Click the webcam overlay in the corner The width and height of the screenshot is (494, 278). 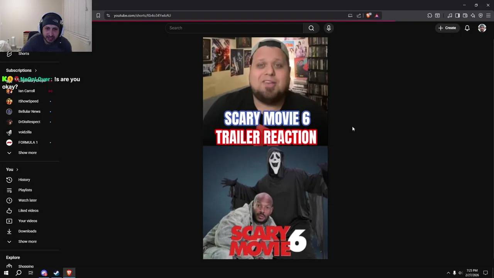46,26
